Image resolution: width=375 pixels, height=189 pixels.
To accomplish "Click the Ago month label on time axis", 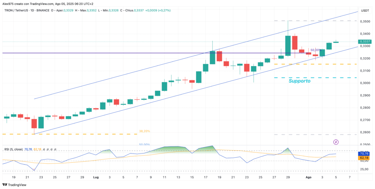I will 309,178.
